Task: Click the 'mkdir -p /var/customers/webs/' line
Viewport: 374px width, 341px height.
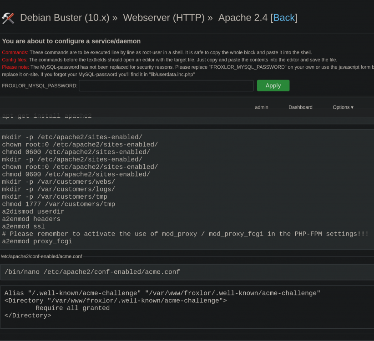Action: pyautogui.click(x=58, y=182)
